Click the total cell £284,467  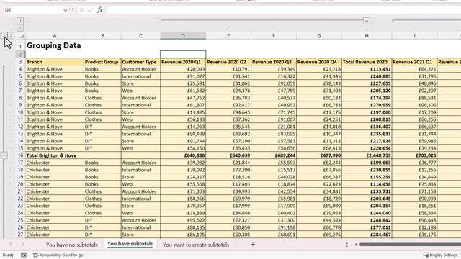click(367, 235)
